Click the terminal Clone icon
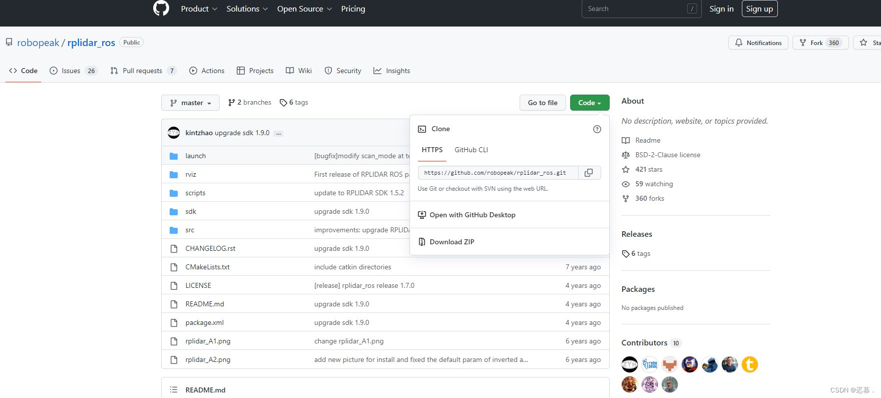The width and height of the screenshot is (881, 398). tap(422, 129)
